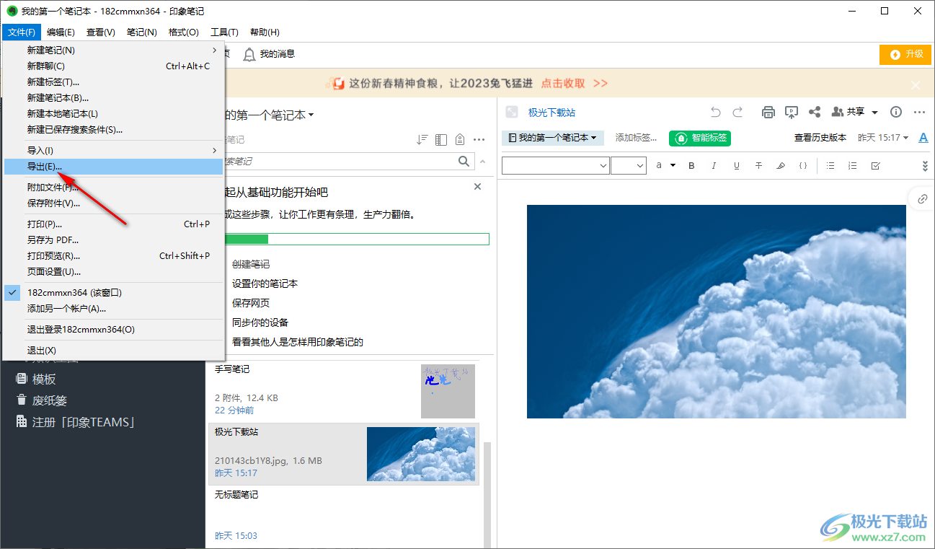Select New Local Notebook (新建本地笔记本) entry
This screenshot has width=935, height=549.
pos(114,114)
